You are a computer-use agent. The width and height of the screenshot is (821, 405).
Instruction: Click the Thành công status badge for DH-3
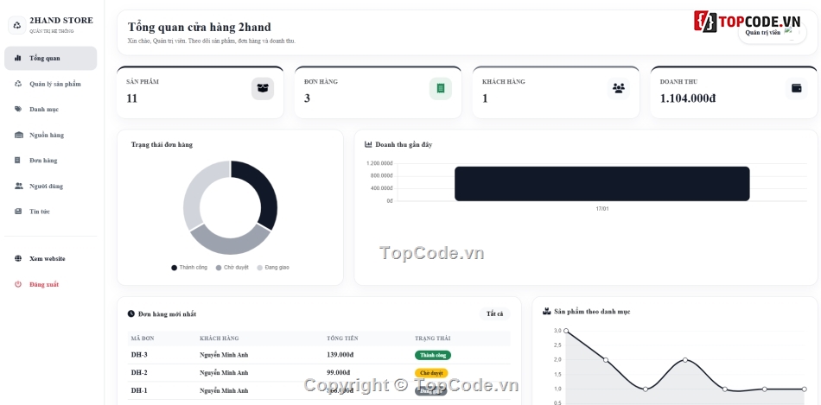click(x=433, y=355)
